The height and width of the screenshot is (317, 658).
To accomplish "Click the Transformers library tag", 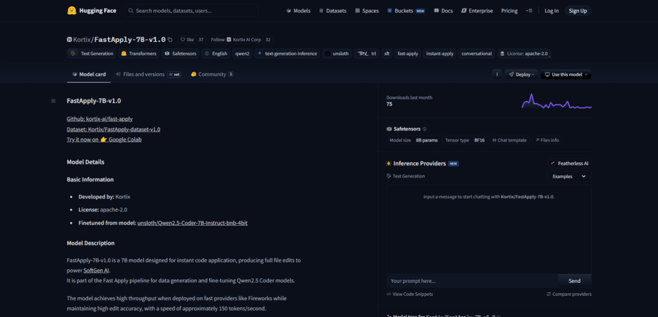I will [x=139, y=53].
